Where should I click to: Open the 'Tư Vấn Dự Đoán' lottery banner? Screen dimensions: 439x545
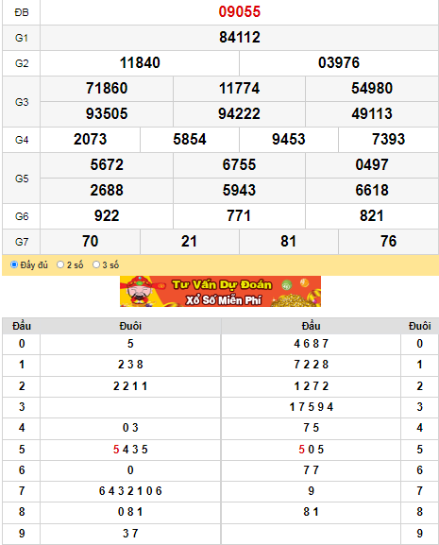pyautogui.click(x=220, y=291)
